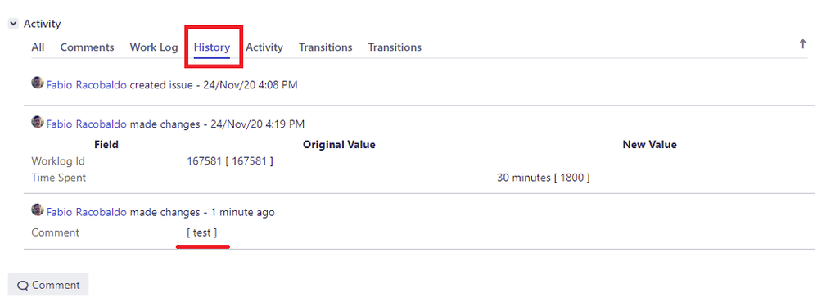
Task: Click avatar on the 4:19 PM changes entry
Action: coord(38,122)
